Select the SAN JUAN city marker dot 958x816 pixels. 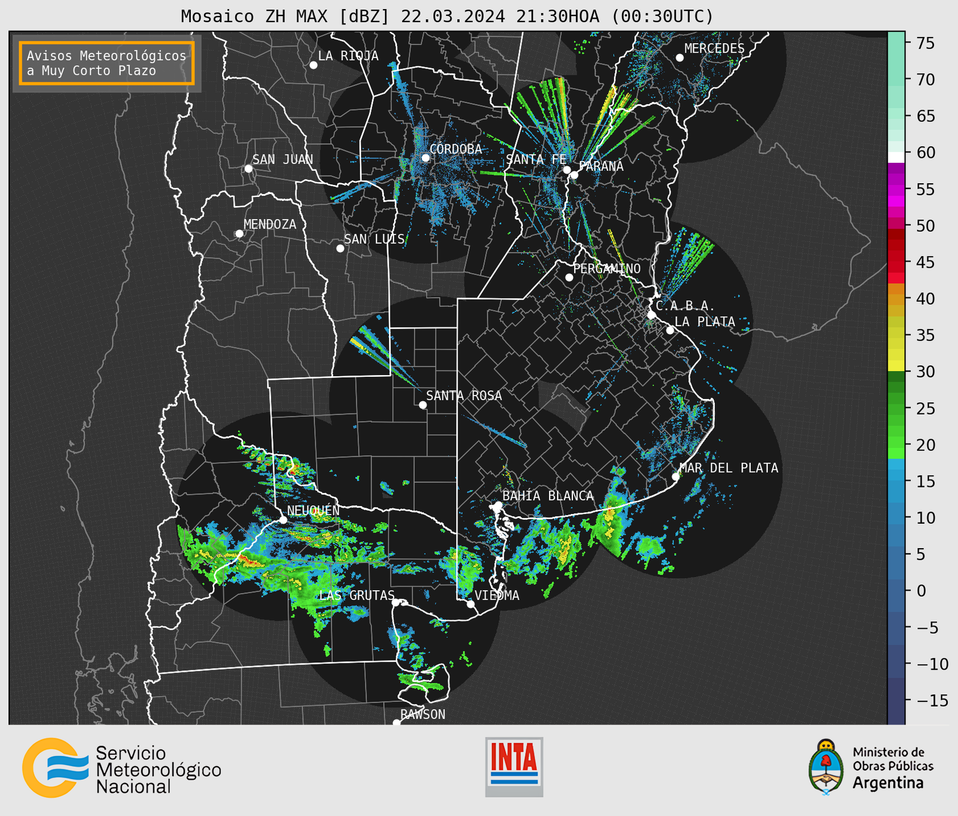[x=248, y=169]
